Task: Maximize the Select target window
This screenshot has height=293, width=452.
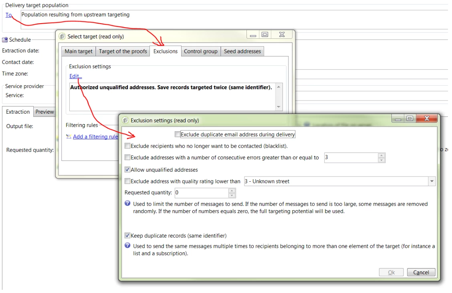Action: (x=264, y=35)
